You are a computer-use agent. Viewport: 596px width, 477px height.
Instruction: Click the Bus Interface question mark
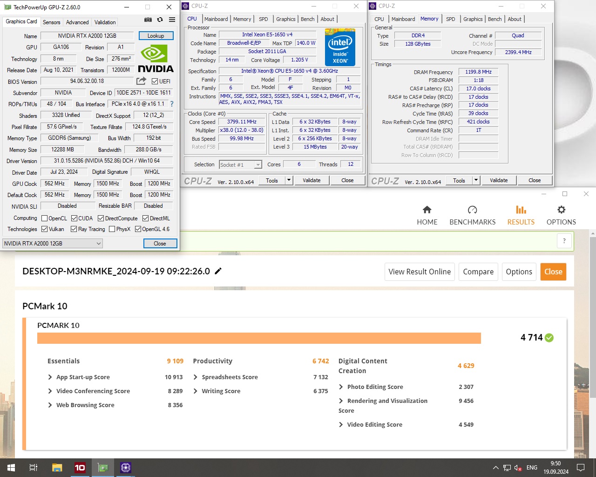point(172,104)
